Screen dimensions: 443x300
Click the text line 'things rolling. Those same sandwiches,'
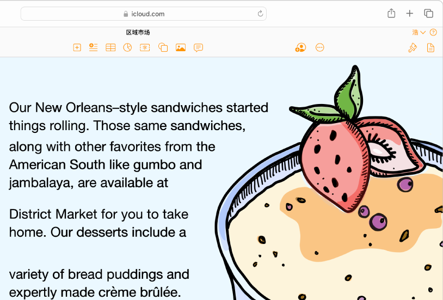tap(127, 126)
